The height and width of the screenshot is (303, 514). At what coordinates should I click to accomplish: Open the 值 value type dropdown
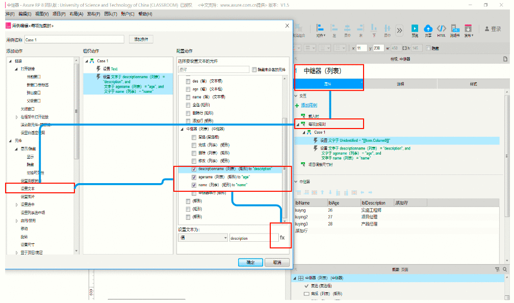point(203,238)
